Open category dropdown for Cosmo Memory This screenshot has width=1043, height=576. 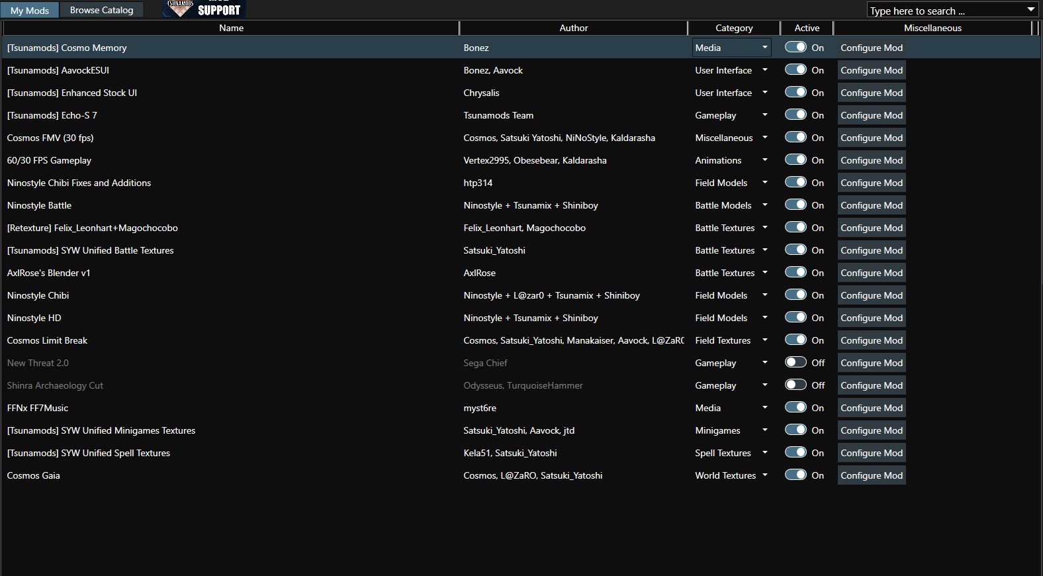pos(732,48)
